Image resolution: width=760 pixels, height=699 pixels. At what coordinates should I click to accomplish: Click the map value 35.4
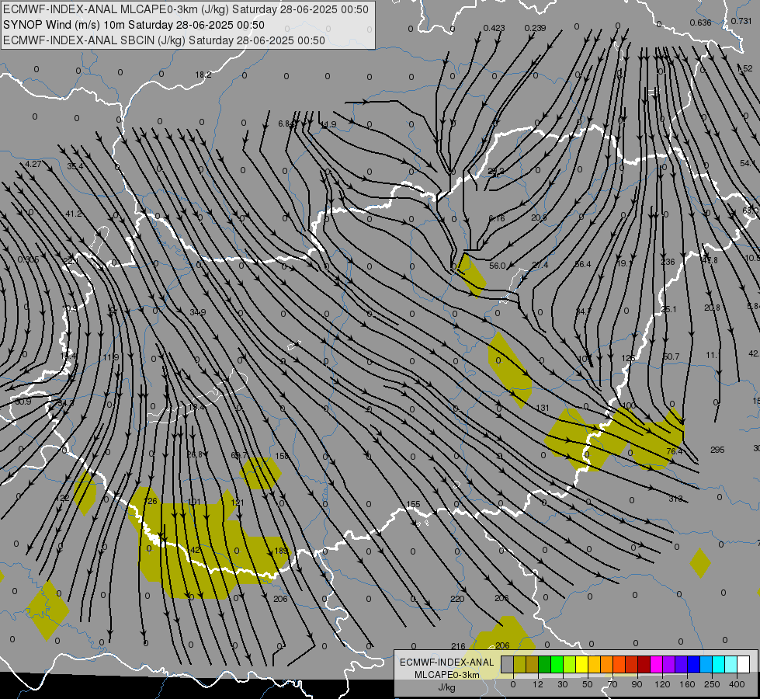75,166
